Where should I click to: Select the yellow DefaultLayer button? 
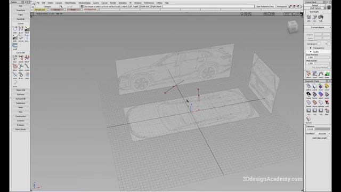pyautogui.click(x=39, y=10)
